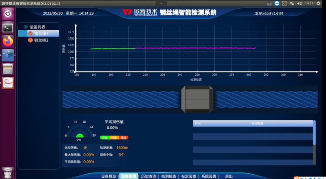Image resolution: width=326 pixels, height=179 pixels.
Task: Open Ubuntu dash search icon
Action: (x=7, y=14)
